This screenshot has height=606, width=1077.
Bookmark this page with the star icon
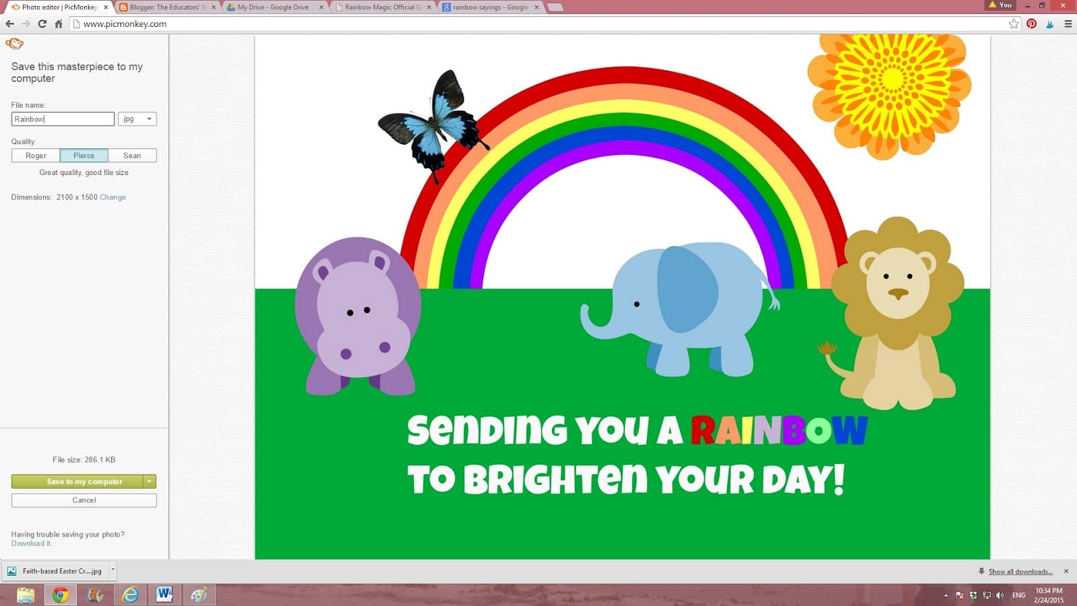(x=1014, y=24)
